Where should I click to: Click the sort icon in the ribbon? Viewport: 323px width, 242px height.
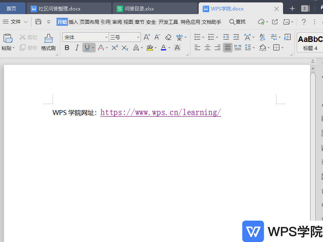(262, 37)
